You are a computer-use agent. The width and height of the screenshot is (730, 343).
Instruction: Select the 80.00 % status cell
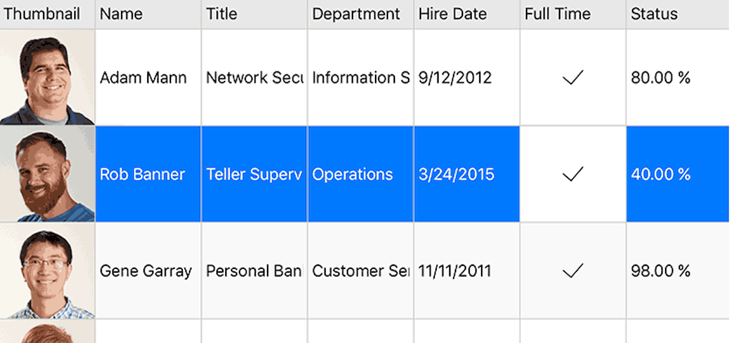[678, 78]
